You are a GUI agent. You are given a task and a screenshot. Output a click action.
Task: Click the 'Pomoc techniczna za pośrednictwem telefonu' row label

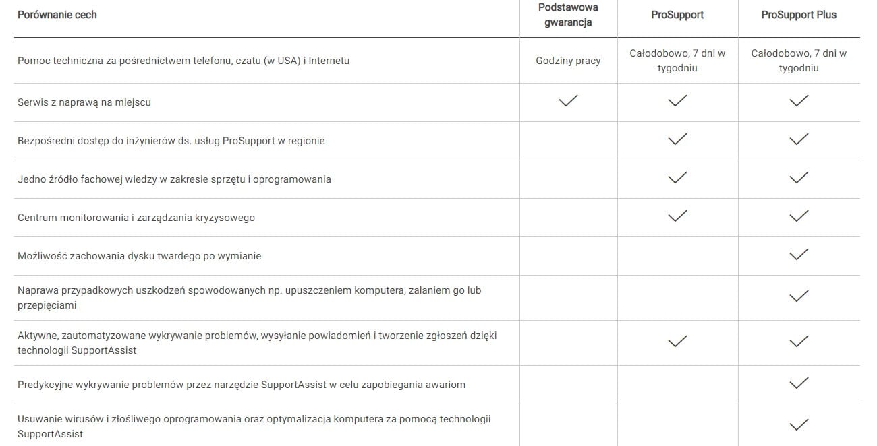click(183, 61)
